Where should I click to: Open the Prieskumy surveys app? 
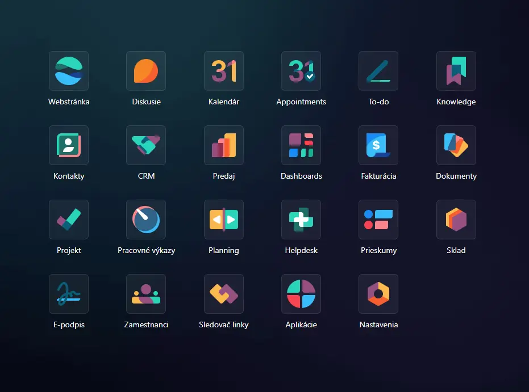[378, 220]
